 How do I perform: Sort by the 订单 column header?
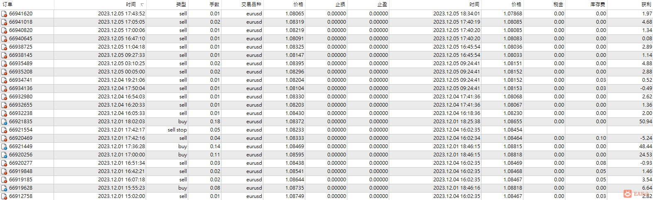click(7, 5)
